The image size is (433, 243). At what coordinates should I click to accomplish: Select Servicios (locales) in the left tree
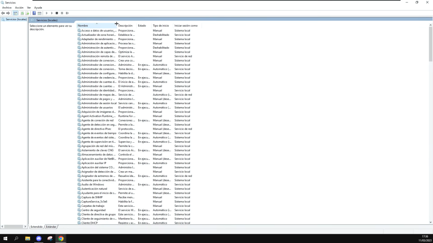pos(16,19)
